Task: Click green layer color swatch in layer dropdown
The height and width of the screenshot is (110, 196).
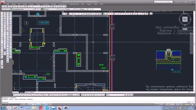Action: coord(12,9)
